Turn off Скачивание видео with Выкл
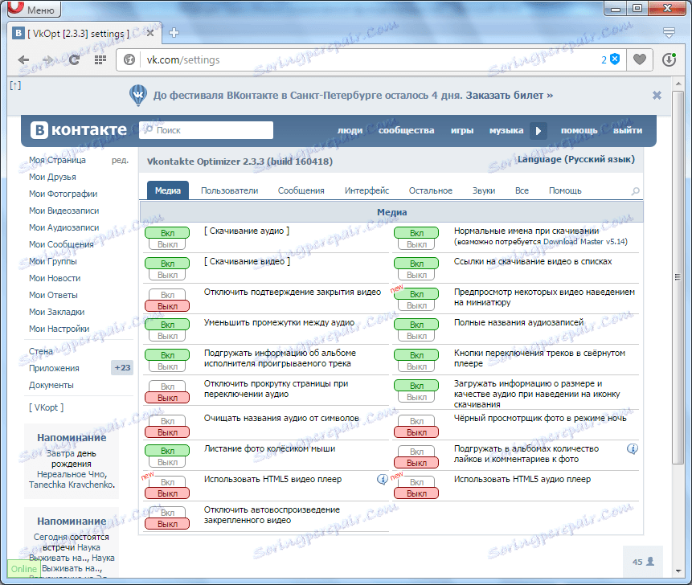Screen dimensions: 692x585 click(167, 275)
